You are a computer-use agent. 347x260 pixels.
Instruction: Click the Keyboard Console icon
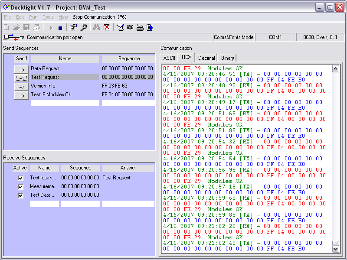pyautogui.click(x=140, y=28)
